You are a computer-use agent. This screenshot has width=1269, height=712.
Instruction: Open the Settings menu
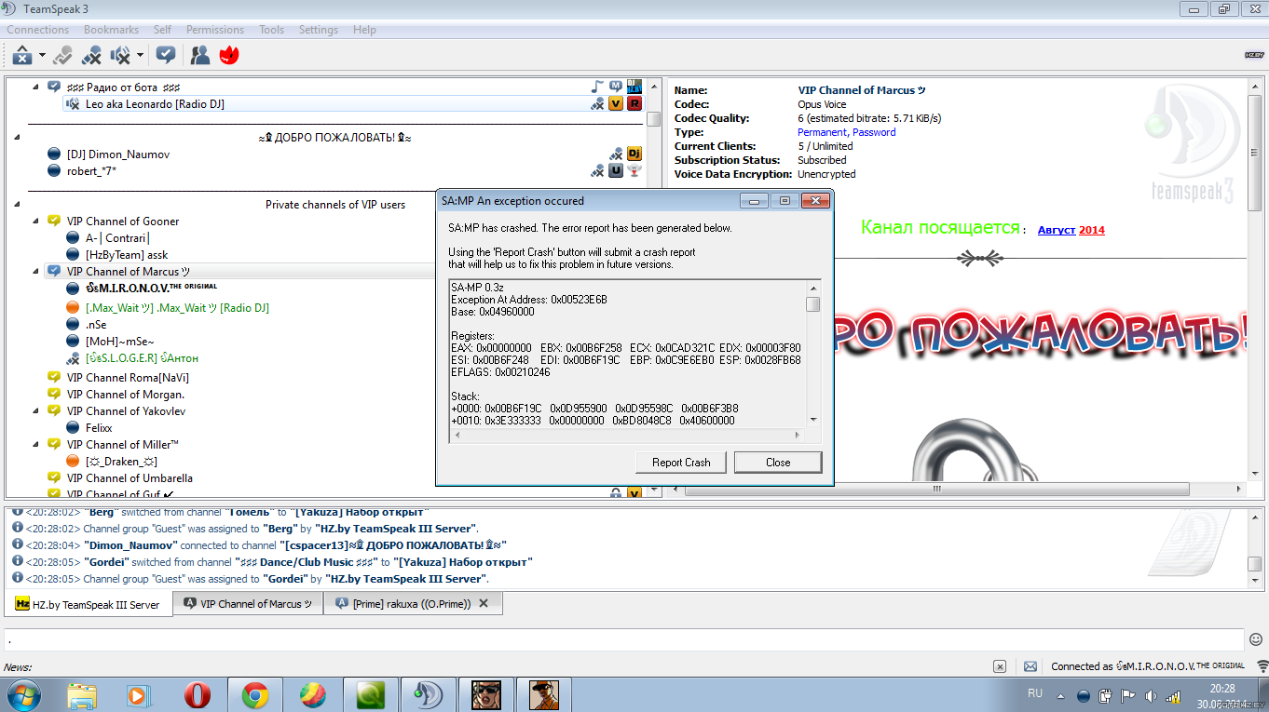(319, 30)
